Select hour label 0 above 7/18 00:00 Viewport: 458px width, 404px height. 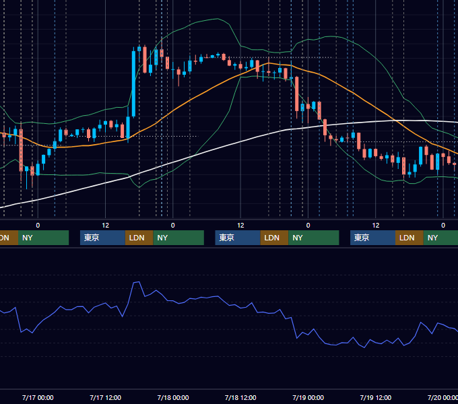pyautogui.click(x=173, y=226)
